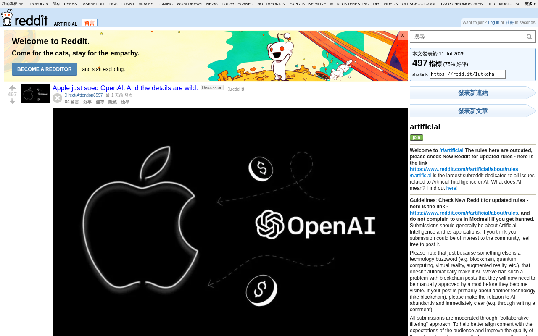Open TWOXCHROMOSOMES subreddit link

tap(462, 4)
